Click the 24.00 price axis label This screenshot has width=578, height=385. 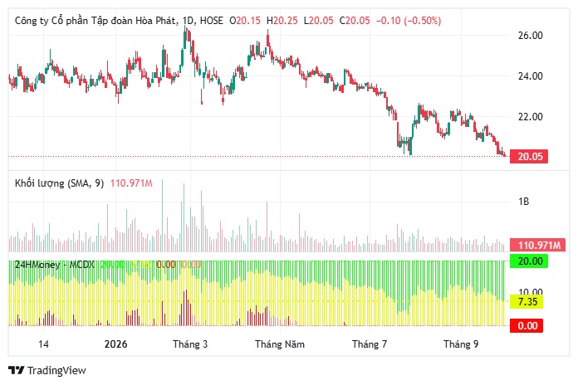[x=531, y=76]
